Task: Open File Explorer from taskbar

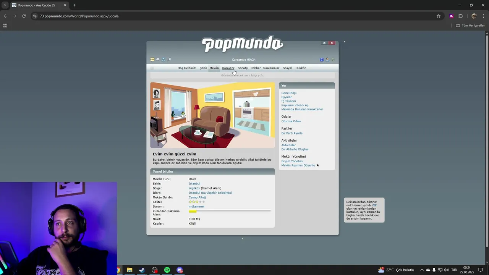Action: pyautogui.click(x=130, y=270)
